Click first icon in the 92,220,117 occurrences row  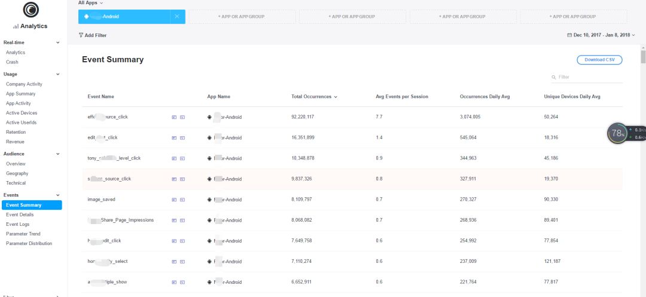pyautogui.click(x=174, y=117)
